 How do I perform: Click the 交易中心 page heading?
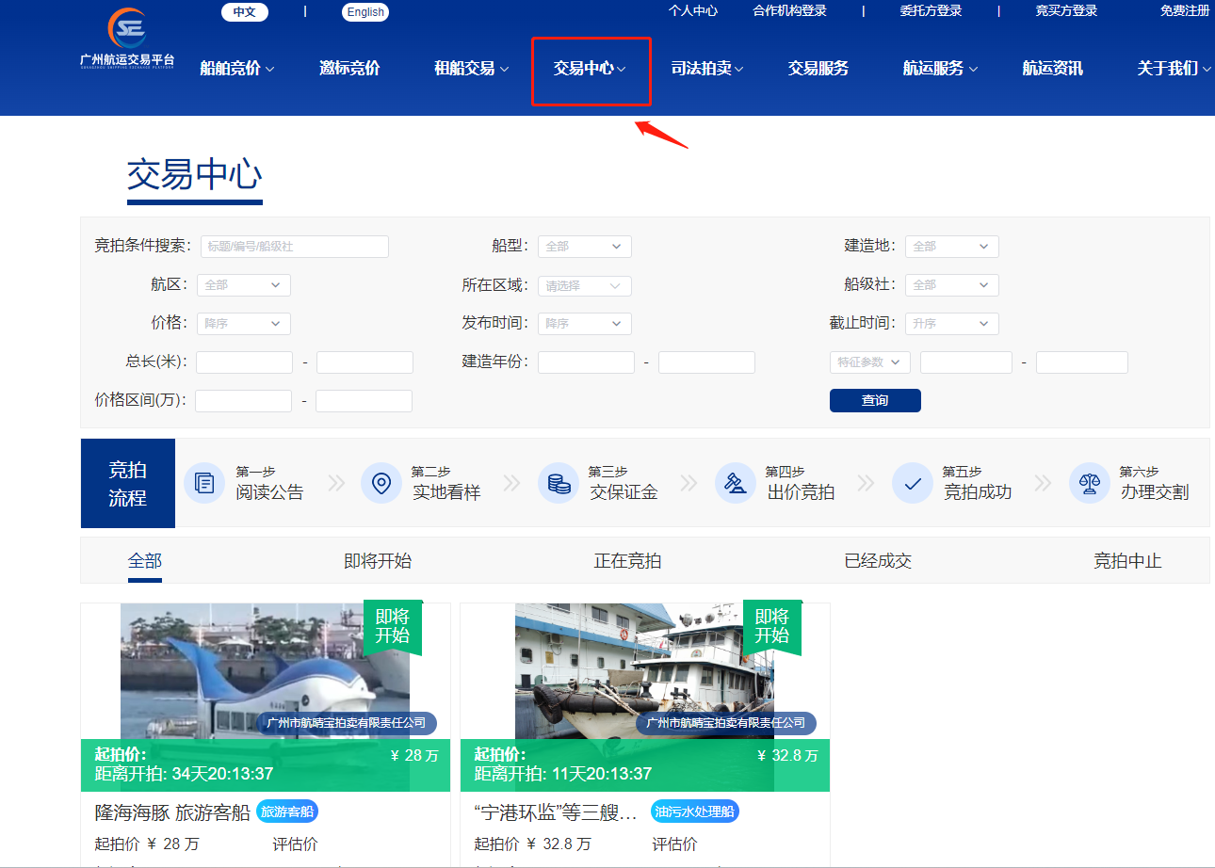pyautogui.click(x=195, y=175)
